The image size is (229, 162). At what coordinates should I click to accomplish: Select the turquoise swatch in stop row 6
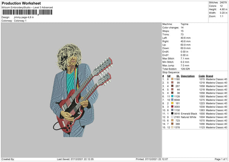tap(172, 96)
